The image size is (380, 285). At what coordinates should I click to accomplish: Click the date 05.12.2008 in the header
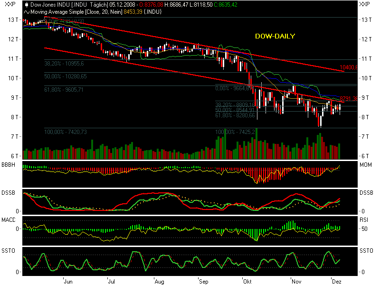point(122,5)
